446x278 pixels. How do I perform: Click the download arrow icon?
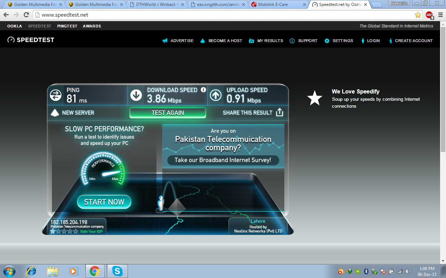(136, 95)
